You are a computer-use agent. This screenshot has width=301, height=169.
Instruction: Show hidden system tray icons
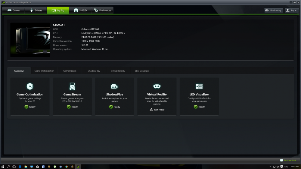click(271, 167)
